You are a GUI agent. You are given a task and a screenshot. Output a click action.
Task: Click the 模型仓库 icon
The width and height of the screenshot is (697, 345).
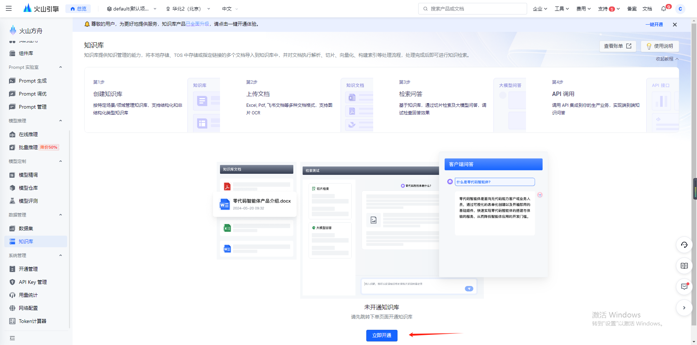[12, 188]
